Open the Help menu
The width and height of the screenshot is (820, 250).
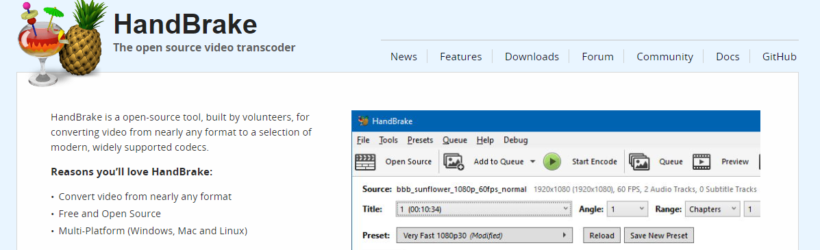(485, 140)
